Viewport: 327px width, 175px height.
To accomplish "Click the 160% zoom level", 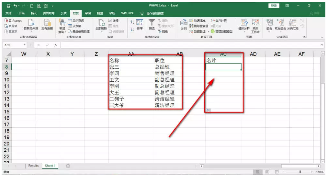I will (x=319, y=172).
